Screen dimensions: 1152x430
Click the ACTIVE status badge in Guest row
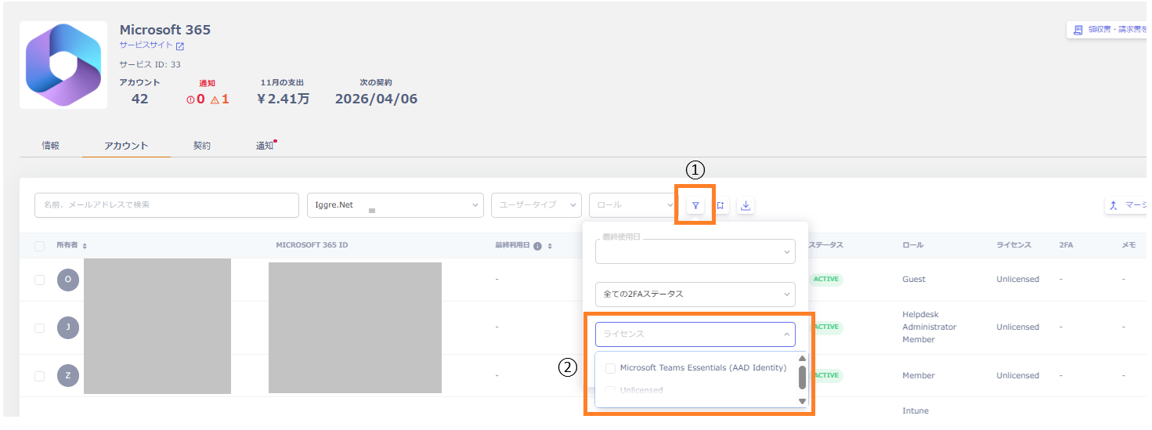click(826, 280)
